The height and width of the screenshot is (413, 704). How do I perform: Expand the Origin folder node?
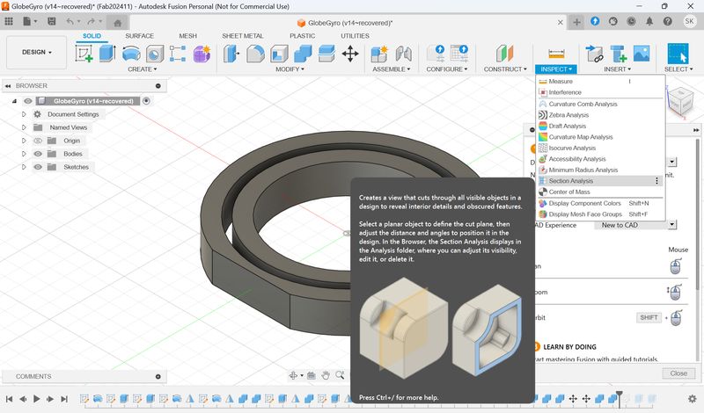[x=24, y=141]
